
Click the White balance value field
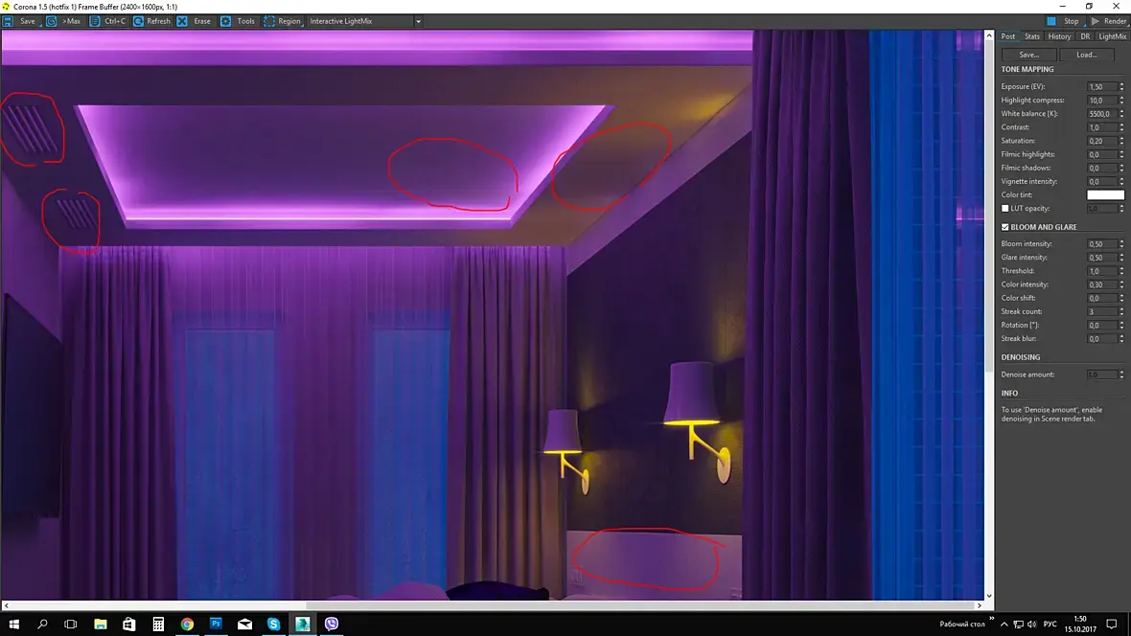[x=1102, y=114]
